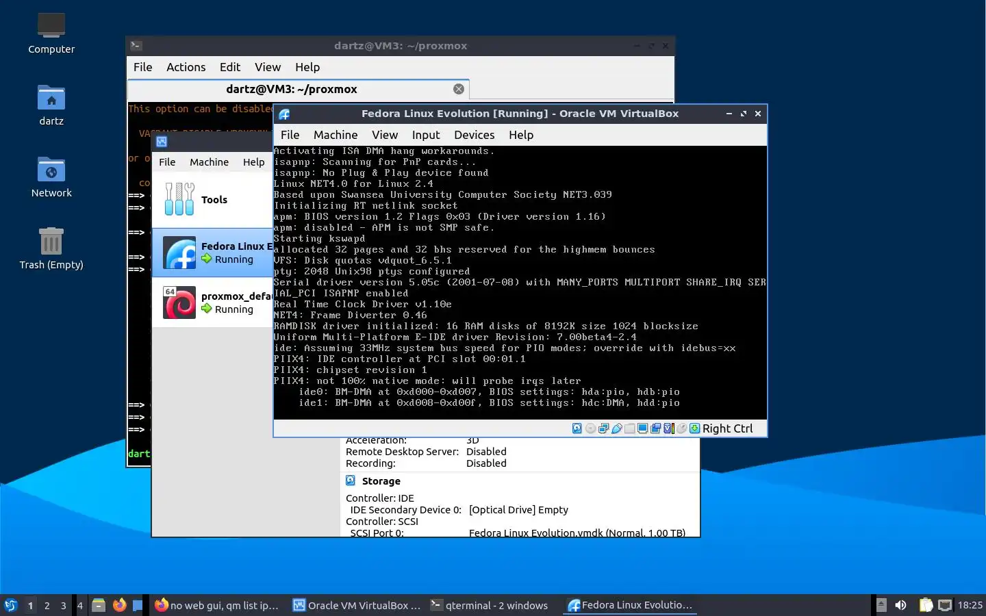Click the removable media icon in system tray
986x616 pixels.
click(x=881, y=605)
